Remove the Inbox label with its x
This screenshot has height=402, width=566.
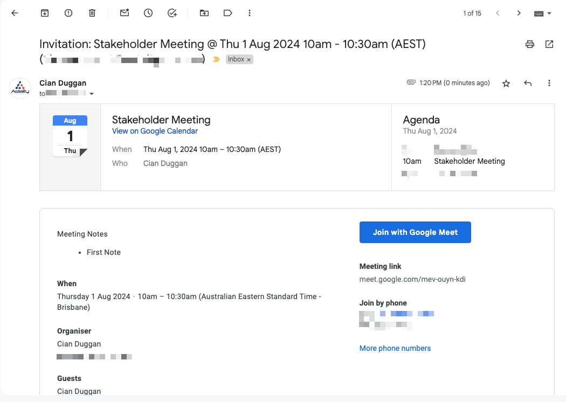coord(249,60)
